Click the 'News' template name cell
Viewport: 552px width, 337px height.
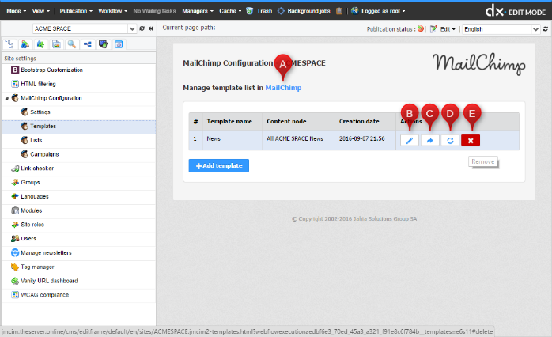(233, 138)
